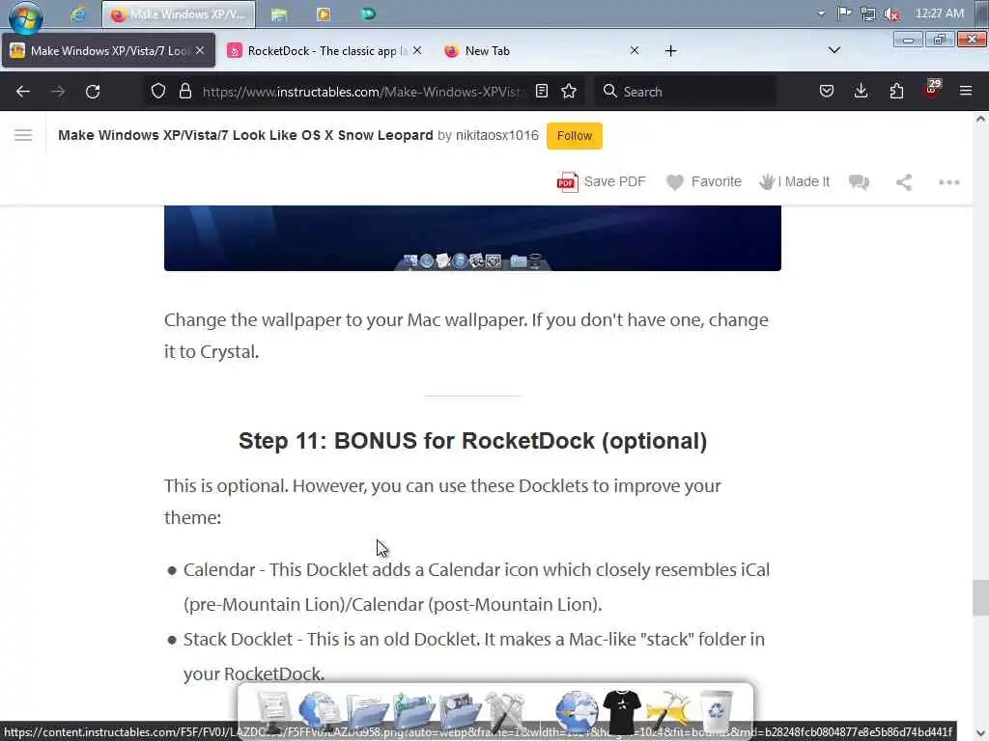Open Windows Explorer from the taskbar
This screenshot has width=989, height=741.
(x=279, y=14)
